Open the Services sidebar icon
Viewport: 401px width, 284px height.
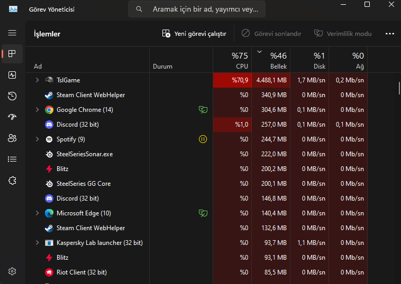click(x=12, y=181)
